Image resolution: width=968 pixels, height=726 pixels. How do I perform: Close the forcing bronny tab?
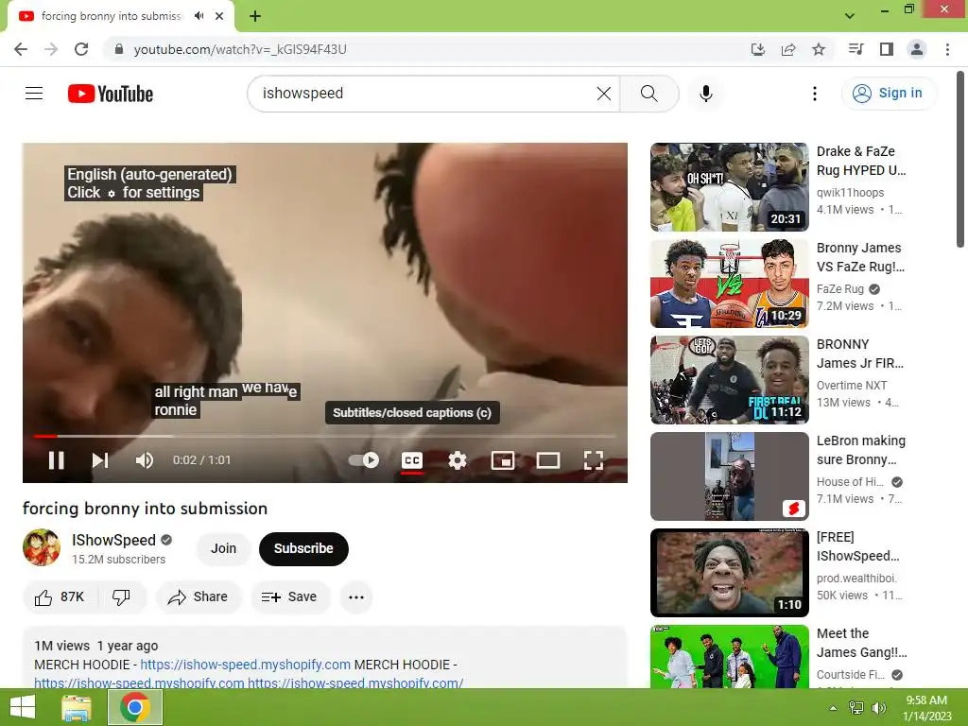[219, 16]
